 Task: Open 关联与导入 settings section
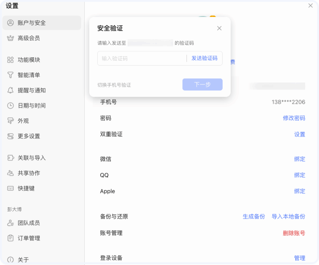click(32, 158)
